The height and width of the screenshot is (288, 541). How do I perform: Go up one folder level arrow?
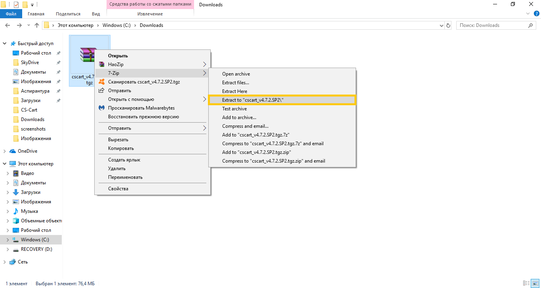point(37,25)
